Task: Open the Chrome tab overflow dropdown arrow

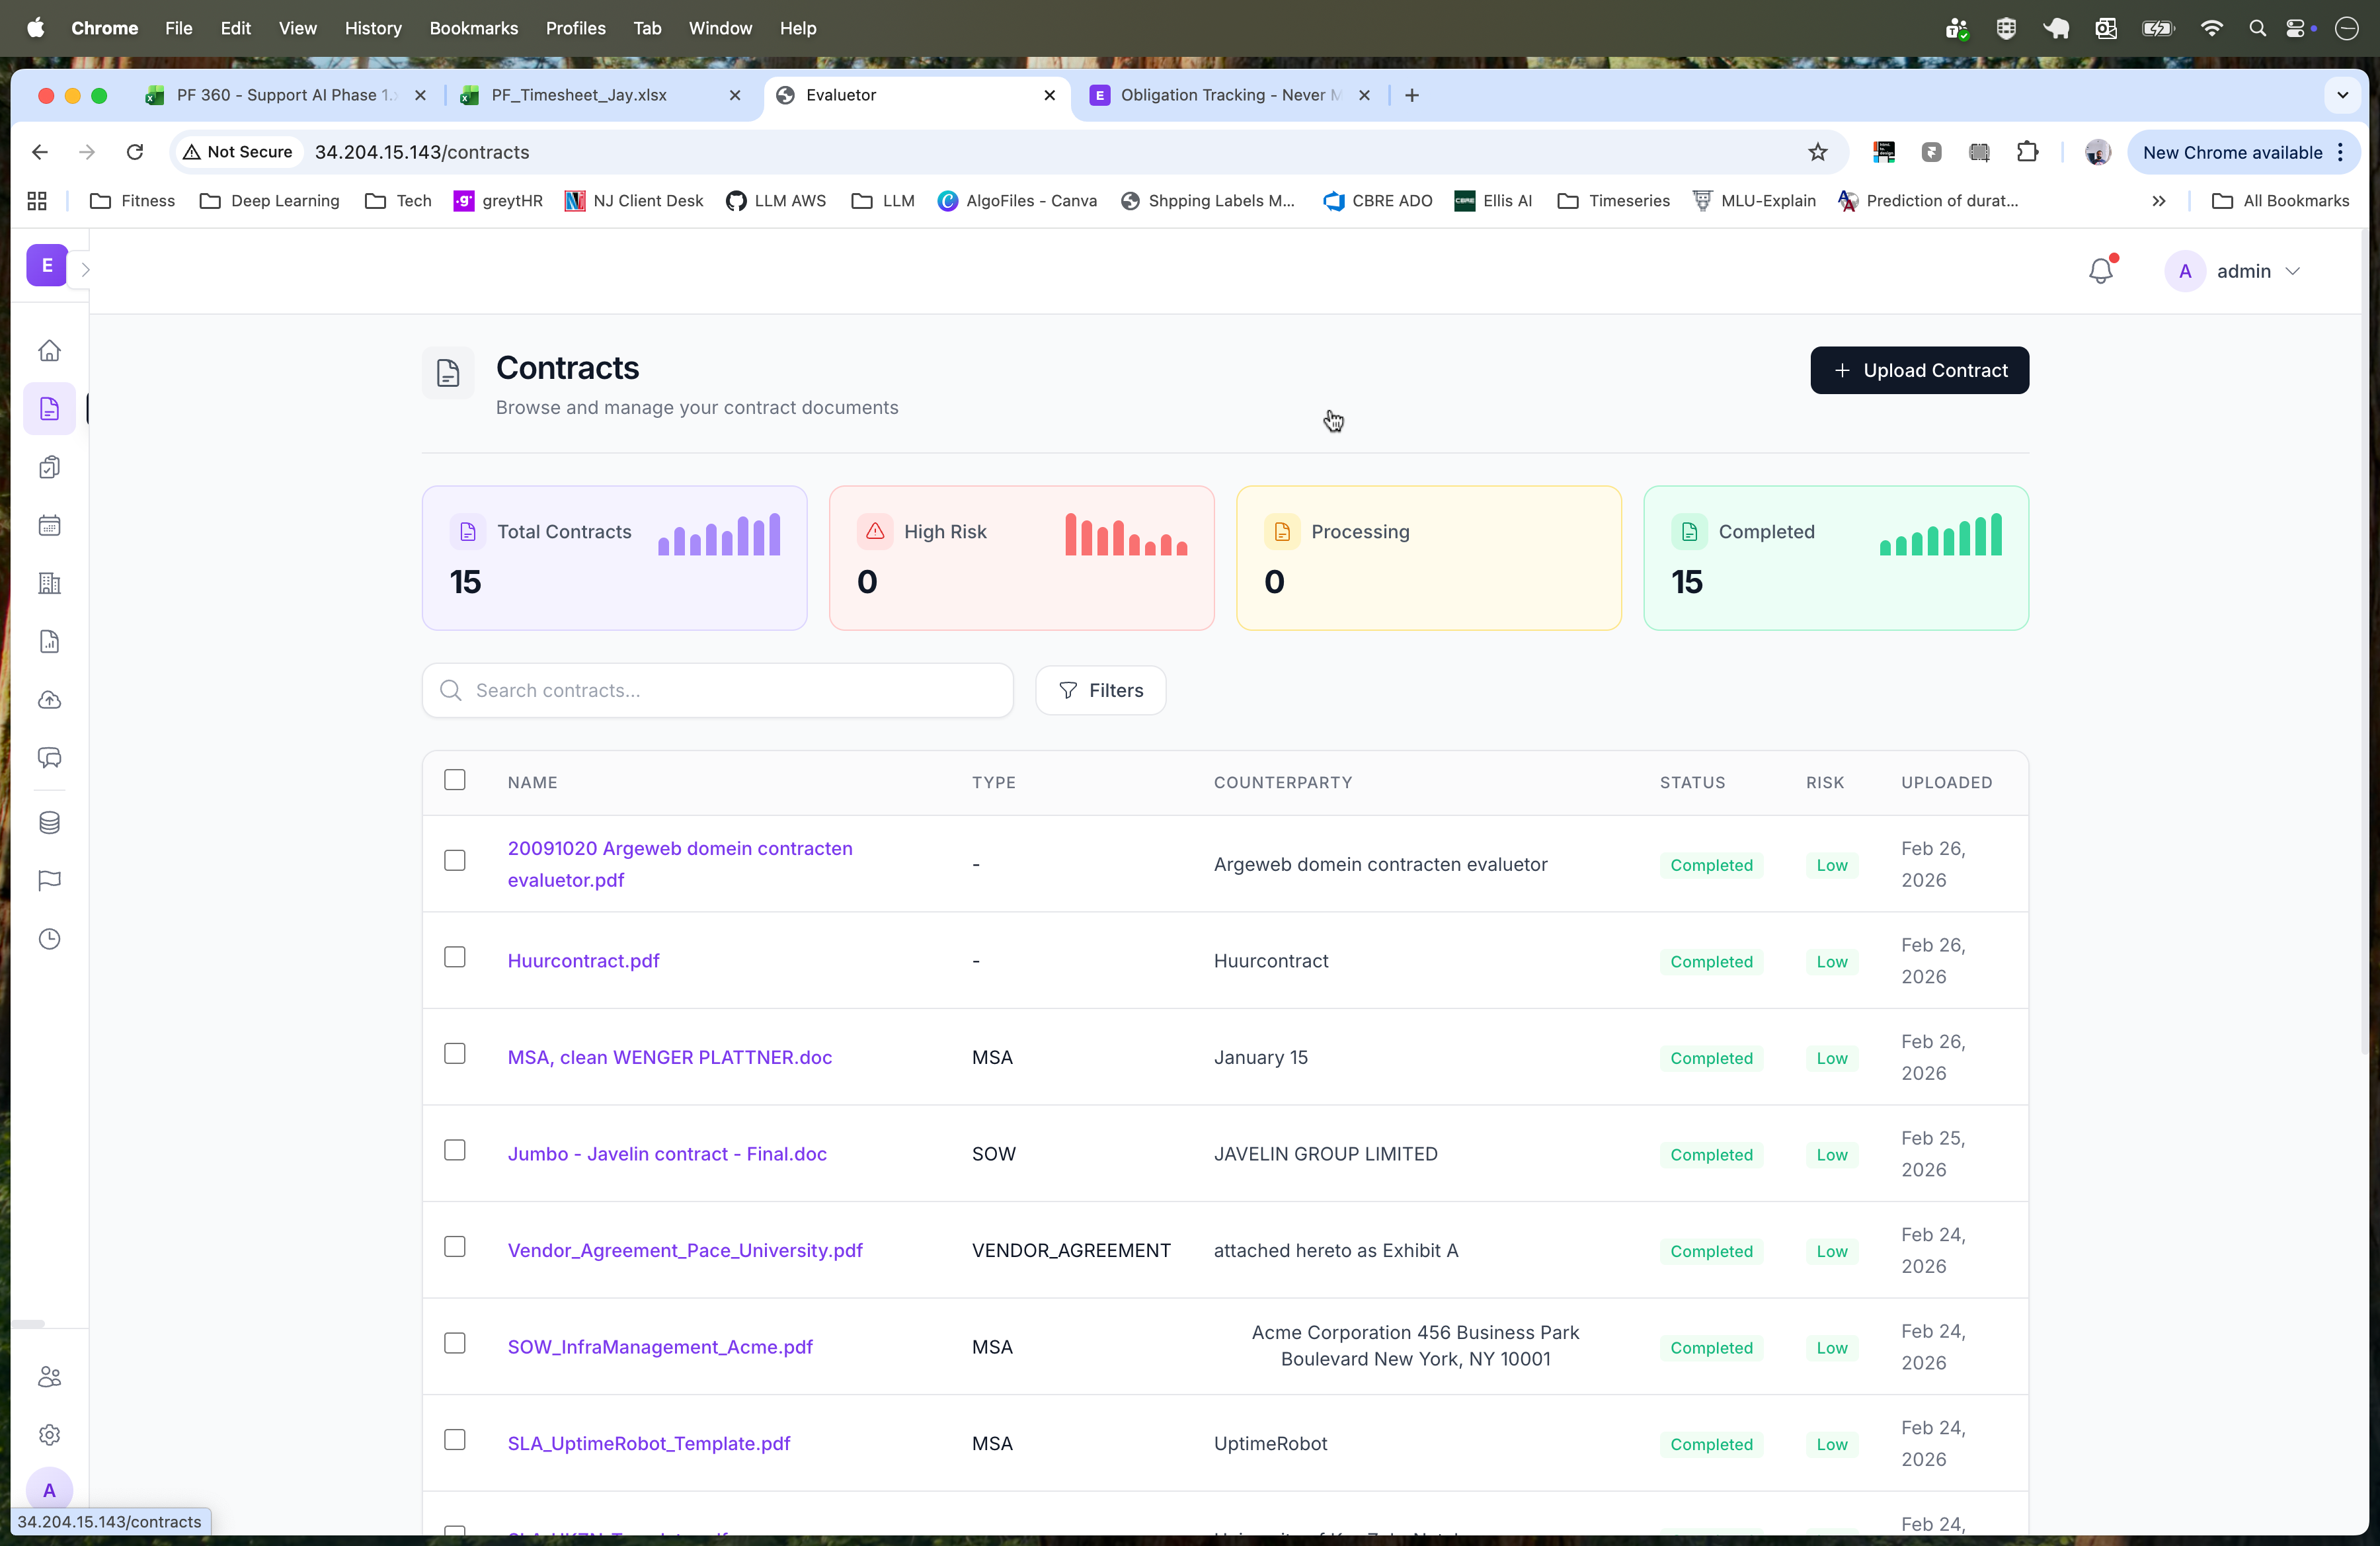Action: (2341, 95)
